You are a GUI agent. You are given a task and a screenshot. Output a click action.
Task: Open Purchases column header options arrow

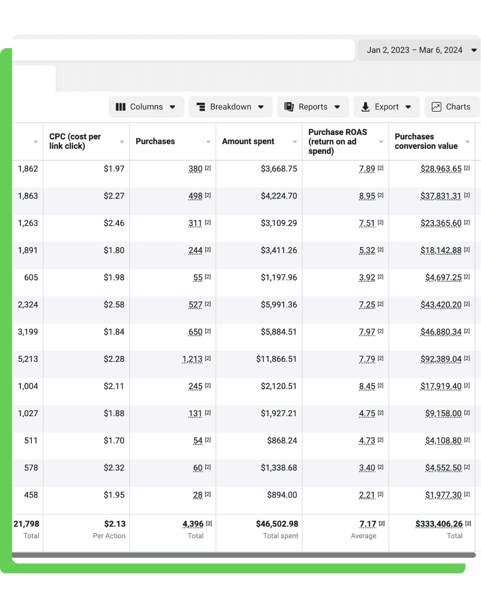point(208,142)
